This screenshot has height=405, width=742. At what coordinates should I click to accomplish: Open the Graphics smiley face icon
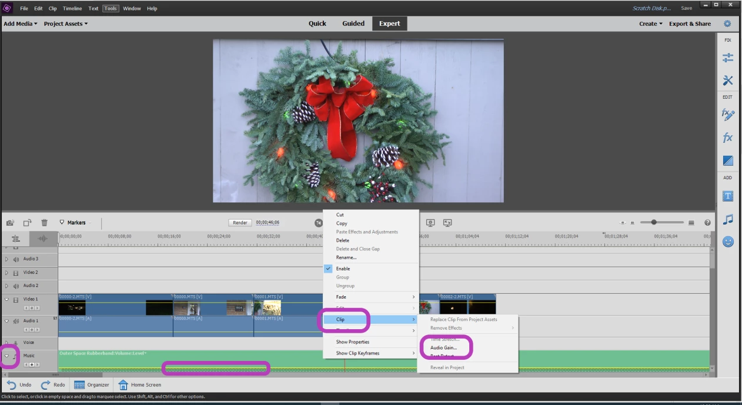pyautogui.click(x=728, y=241)
